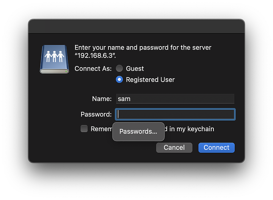Image resolution: width=273 pixels, height=200 pixels.
Task: Click the blue Connect button
Action: point(217,147)
